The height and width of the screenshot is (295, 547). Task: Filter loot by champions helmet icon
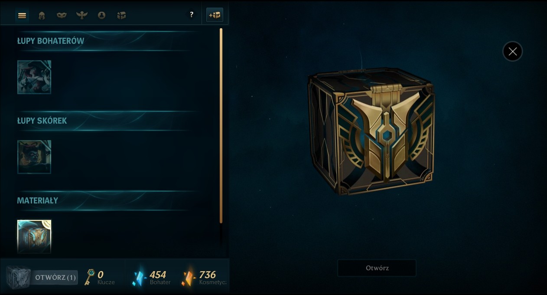pyautogui.click(x=42, y=16)
